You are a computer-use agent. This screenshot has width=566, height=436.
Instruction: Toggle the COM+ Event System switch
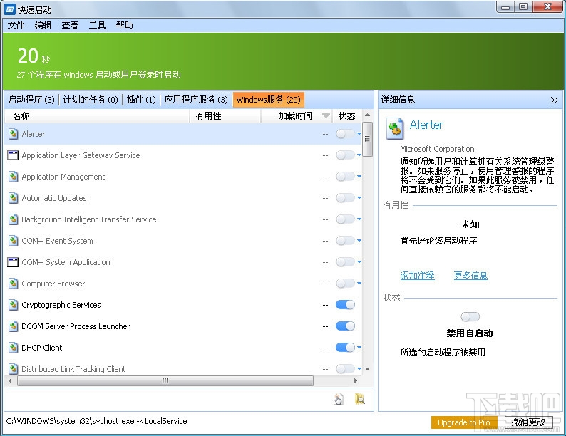pyautogui.click(x=345, y=241)
